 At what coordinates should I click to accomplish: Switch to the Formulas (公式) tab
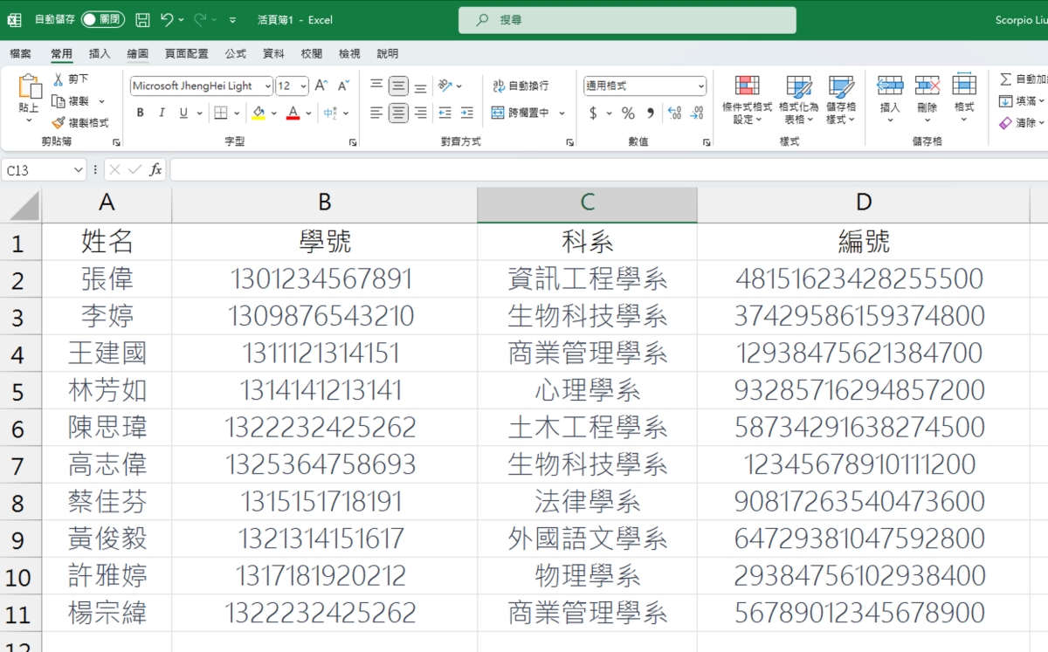(235, 53)
